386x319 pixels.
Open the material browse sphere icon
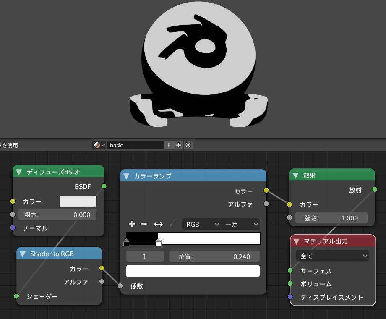(99, 145)
